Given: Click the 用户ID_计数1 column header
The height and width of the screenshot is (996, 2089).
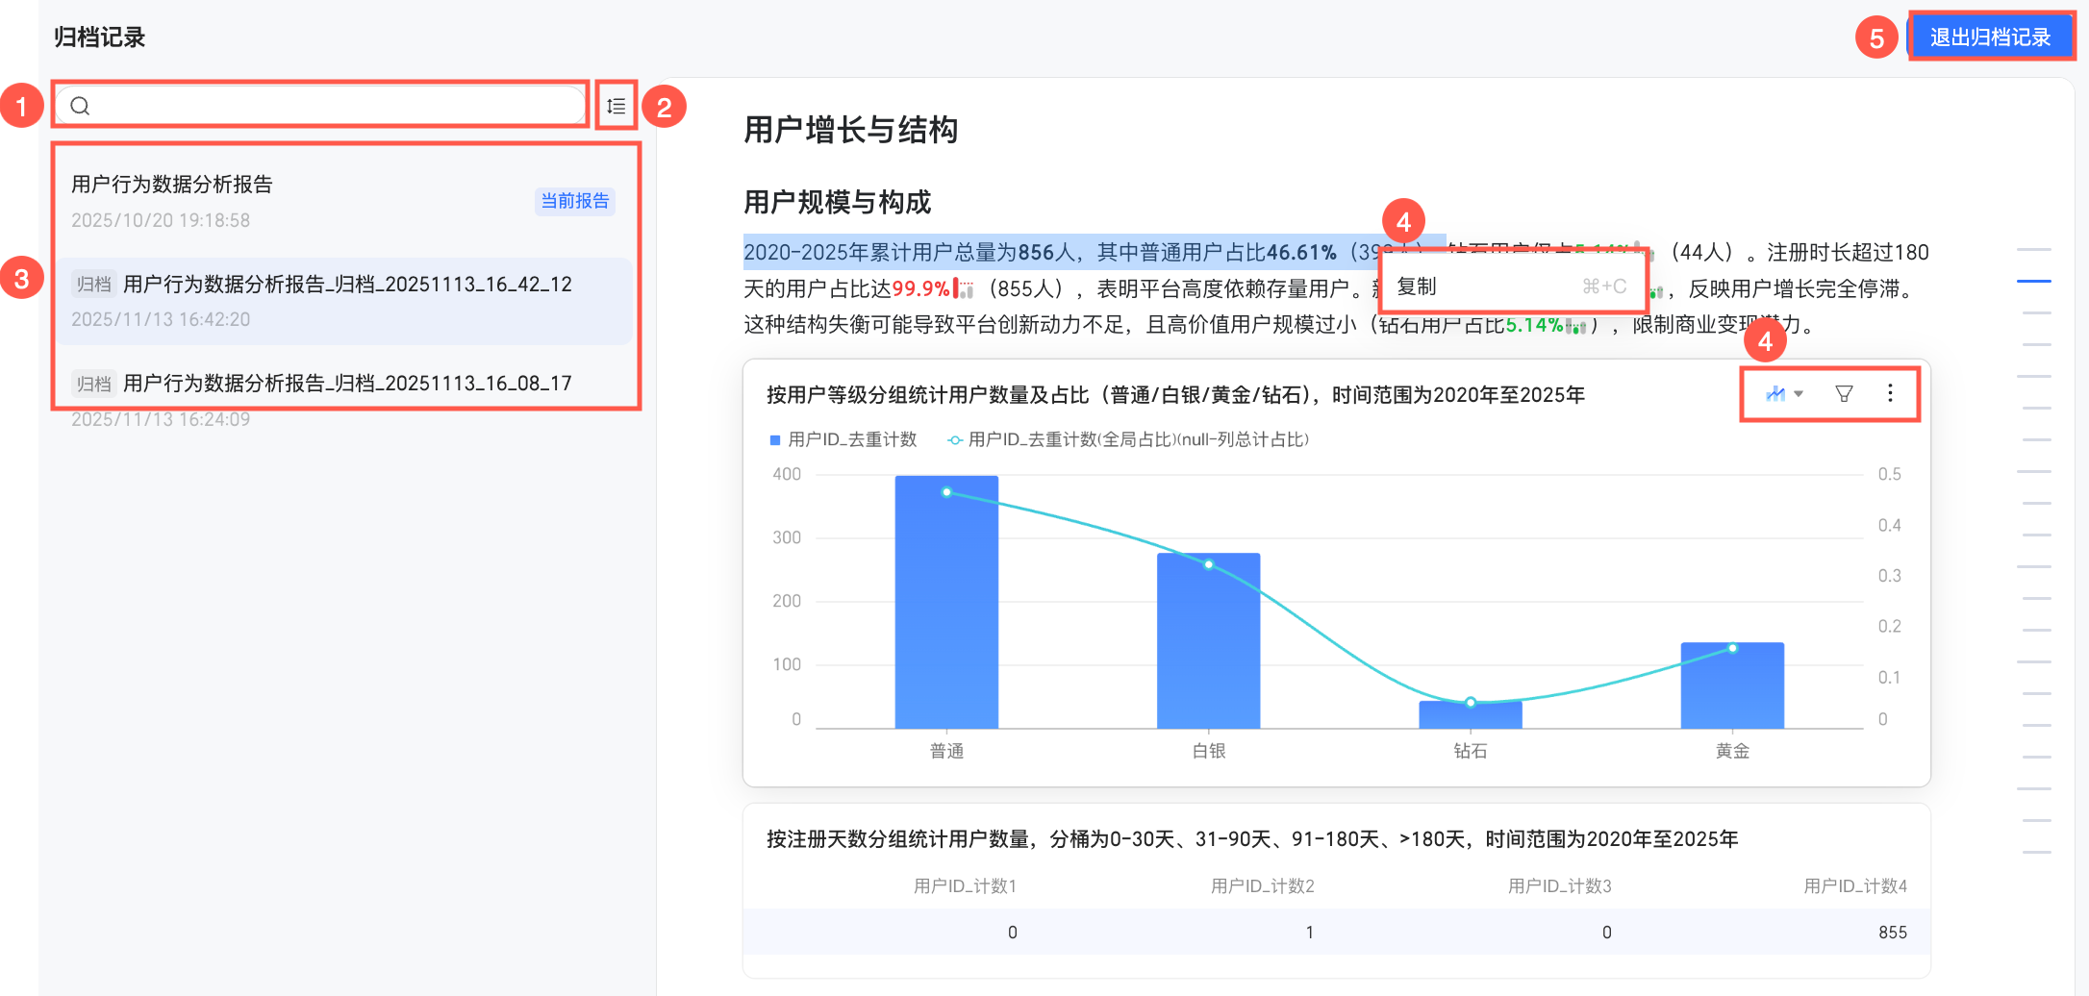Looking at the screenshot, I should (x=965, y=885).
